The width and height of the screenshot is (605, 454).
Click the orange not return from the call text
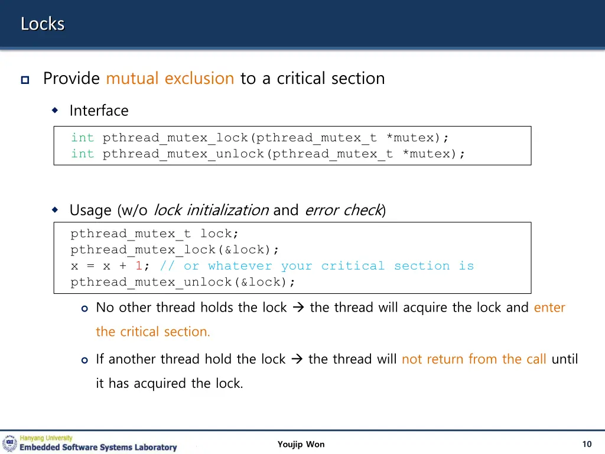click(474, 359)
